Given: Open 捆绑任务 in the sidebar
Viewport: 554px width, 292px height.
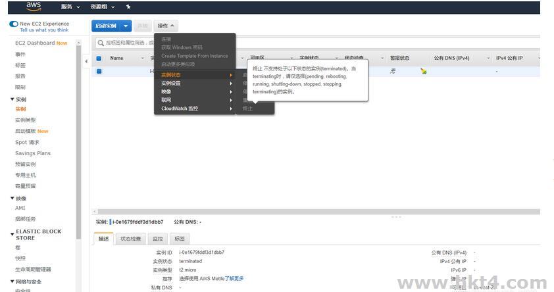Looking at the screenshot, I should click(26, 219).
